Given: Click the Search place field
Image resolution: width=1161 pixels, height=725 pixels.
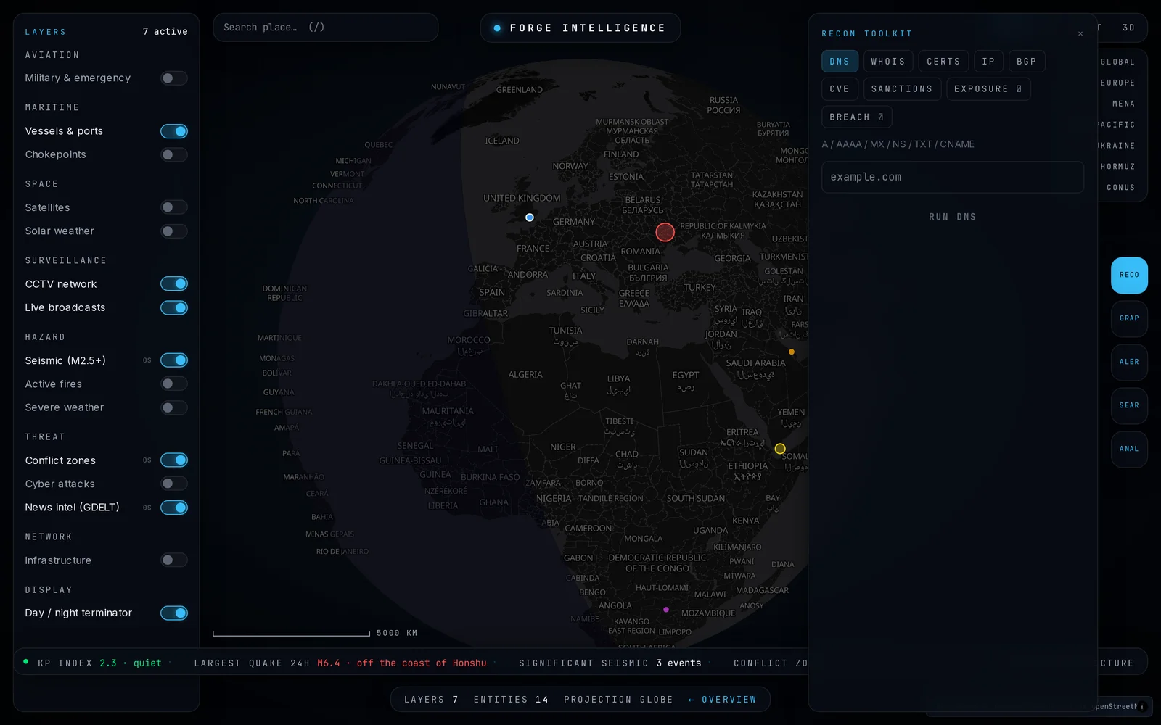Looking at the screenshot, I should tap(325, 28).
